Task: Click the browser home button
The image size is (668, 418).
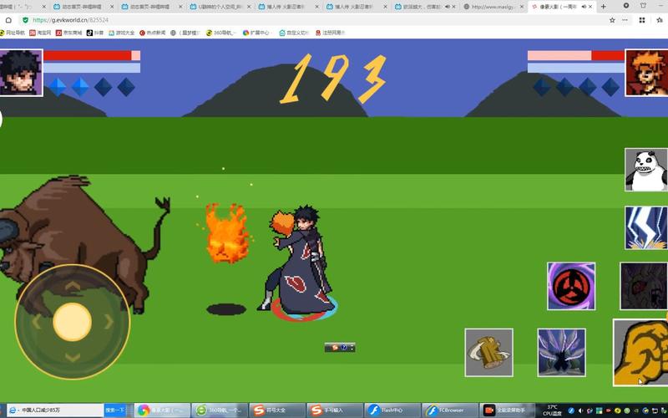Action: [8, 20]
